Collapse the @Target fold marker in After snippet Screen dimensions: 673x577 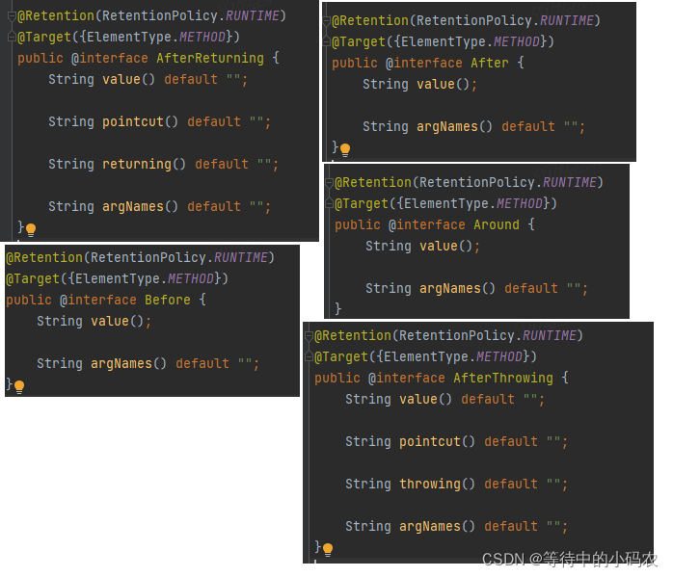point(327,42)
